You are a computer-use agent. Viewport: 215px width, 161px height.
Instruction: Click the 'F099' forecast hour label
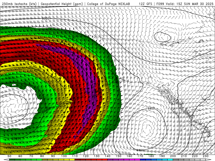(160, 4)
